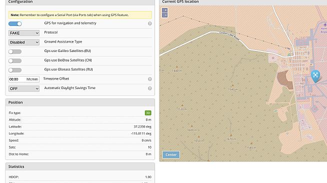Click the Timezone Offset time field
Screen dimensions: 327x183
[24, 79]
